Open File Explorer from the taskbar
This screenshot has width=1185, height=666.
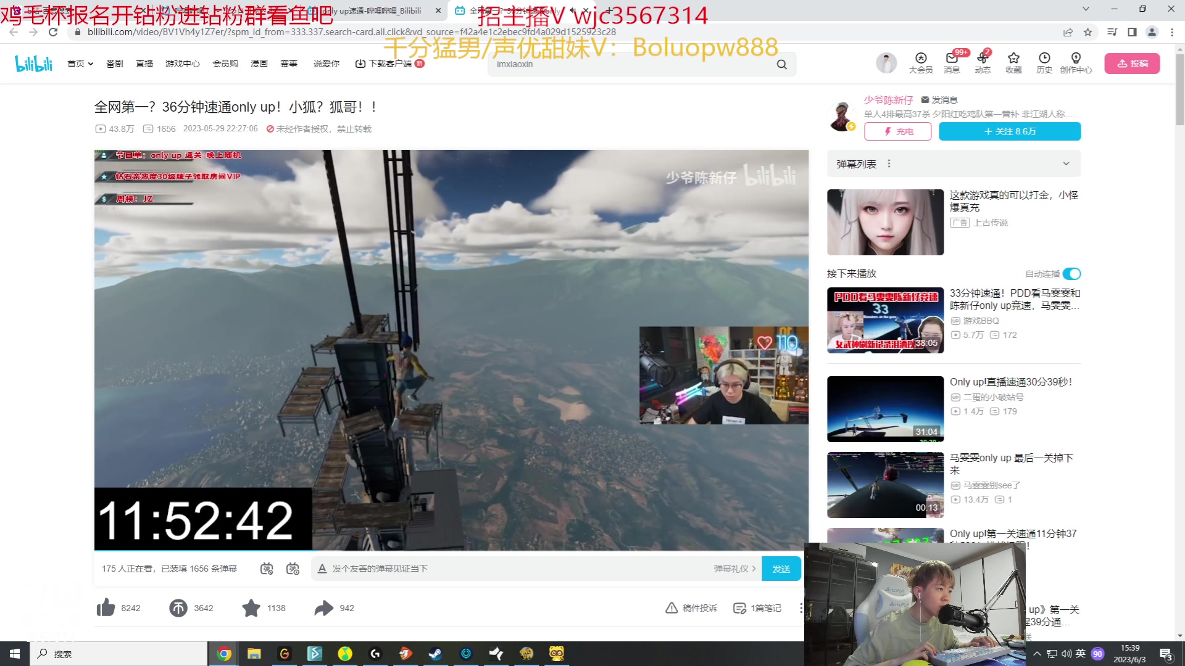pyautogui.click(x=254, y=654)
